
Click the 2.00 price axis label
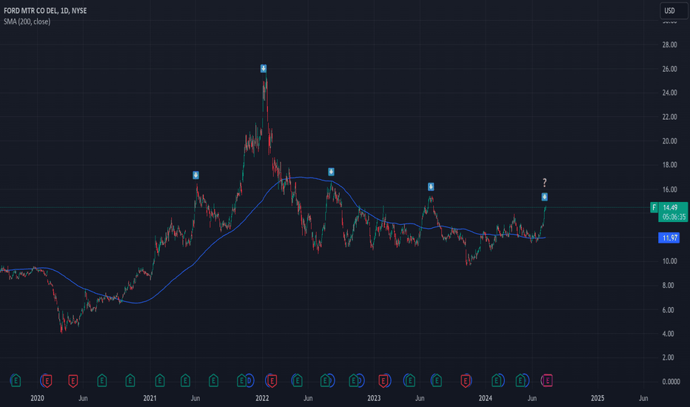[668, 357]
